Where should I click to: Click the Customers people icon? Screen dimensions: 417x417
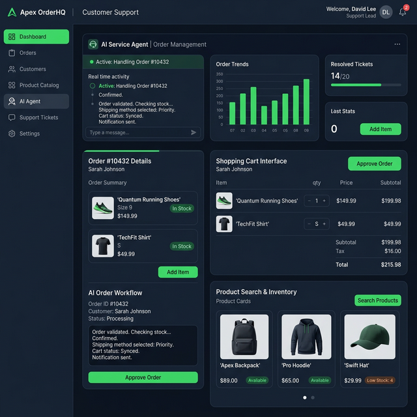point(12,69)
